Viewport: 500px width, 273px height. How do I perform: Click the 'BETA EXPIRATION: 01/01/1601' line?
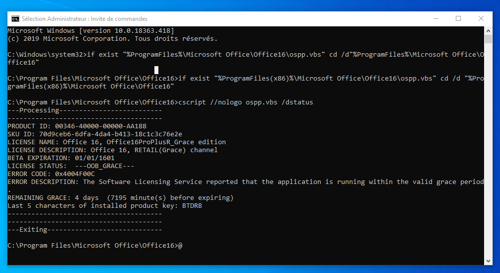(x=61, y=158)
